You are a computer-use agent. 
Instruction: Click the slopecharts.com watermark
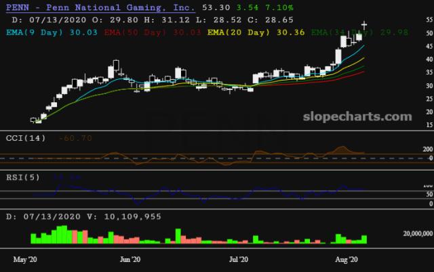point(360,116)
